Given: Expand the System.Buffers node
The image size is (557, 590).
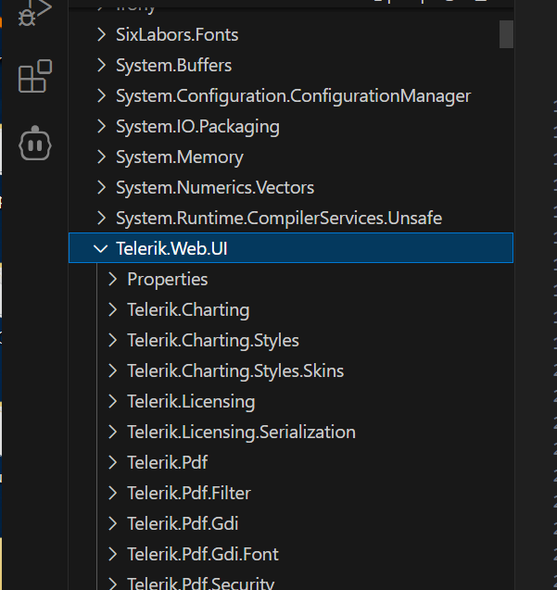Looking at the screenshot, I should (x=101, y=65).
